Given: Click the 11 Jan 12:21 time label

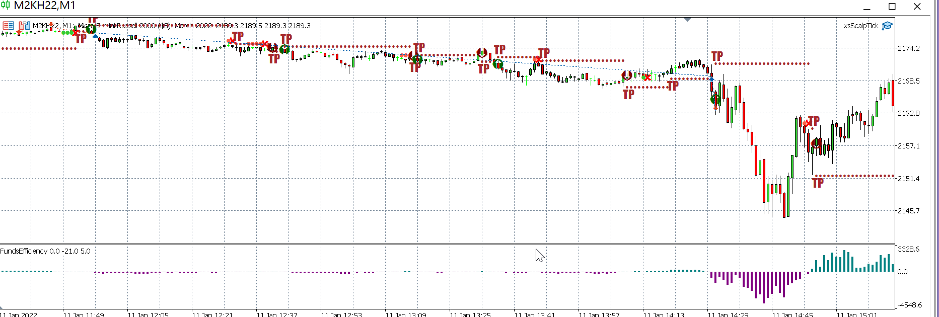Looking at the screenshot, I should (x=212, y=314).
